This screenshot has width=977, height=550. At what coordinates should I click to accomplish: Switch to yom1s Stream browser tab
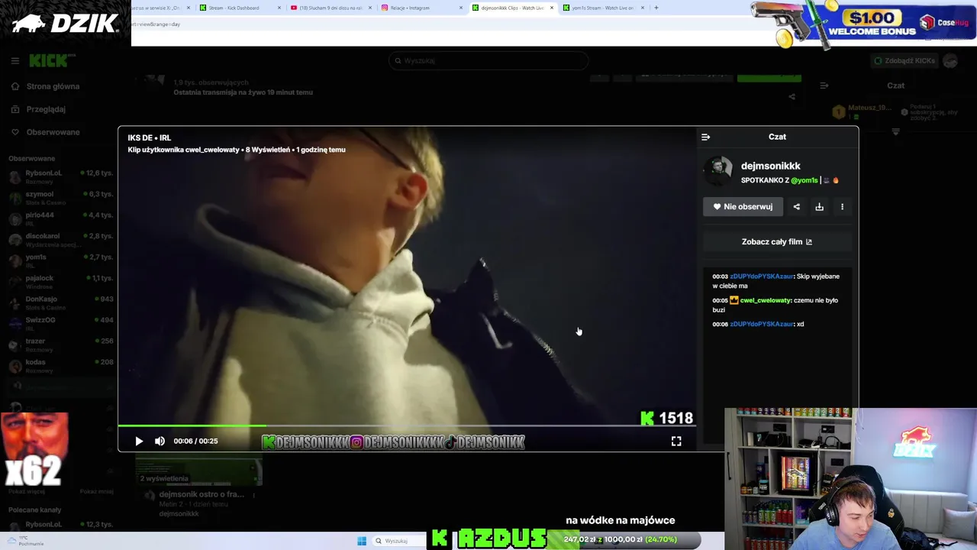(x=601, y=8)
